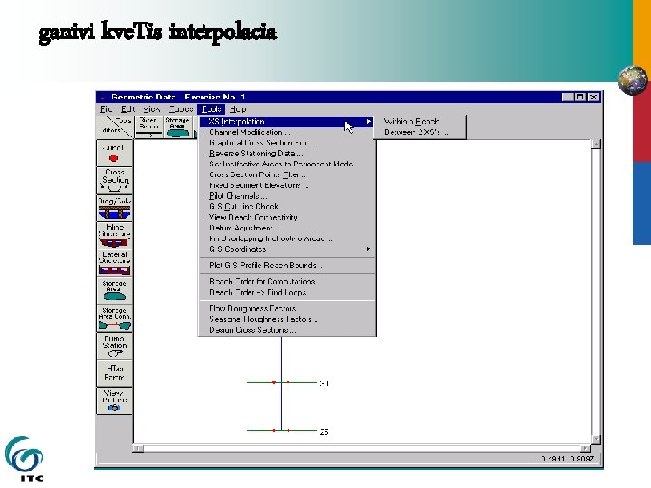This screenshot has height=488, width=651.
Task: Open the Junction editor button
Action: click(114, 153)
